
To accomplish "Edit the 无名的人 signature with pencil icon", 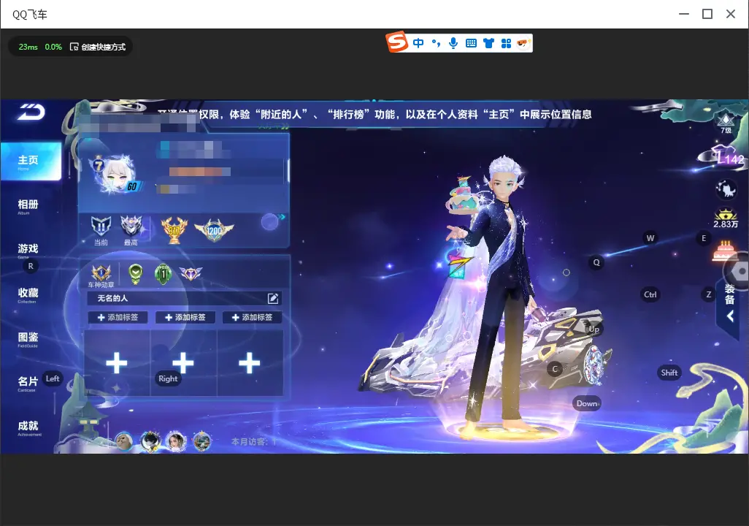I will pyautogui.click(x=273, y=298).
